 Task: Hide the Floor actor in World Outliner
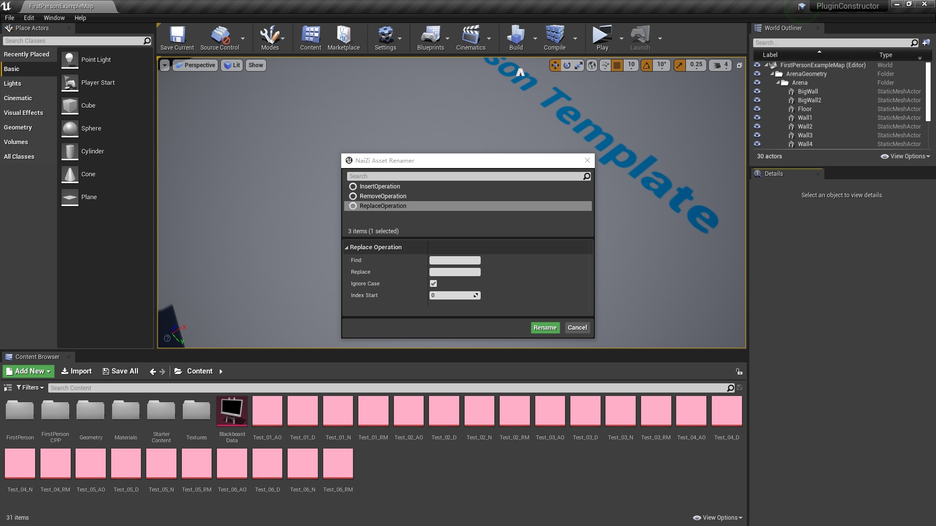[757, 109]
